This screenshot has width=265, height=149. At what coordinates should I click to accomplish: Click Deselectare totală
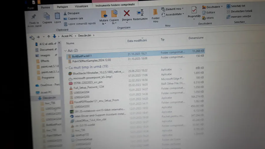pyautogui.click(x=239, y=11)
